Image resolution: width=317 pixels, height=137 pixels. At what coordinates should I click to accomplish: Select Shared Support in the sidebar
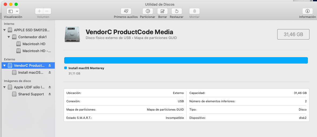(31, 94)
